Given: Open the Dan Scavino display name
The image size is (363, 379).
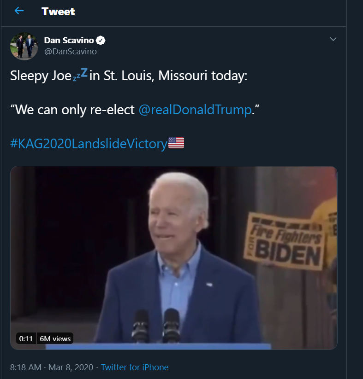Looking at the screenshot, I should point(69,41).
